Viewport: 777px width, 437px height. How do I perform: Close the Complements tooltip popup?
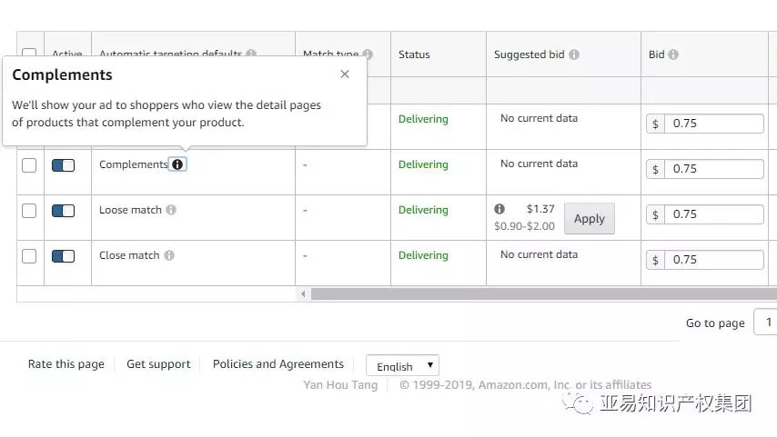[x=345, y=74]
